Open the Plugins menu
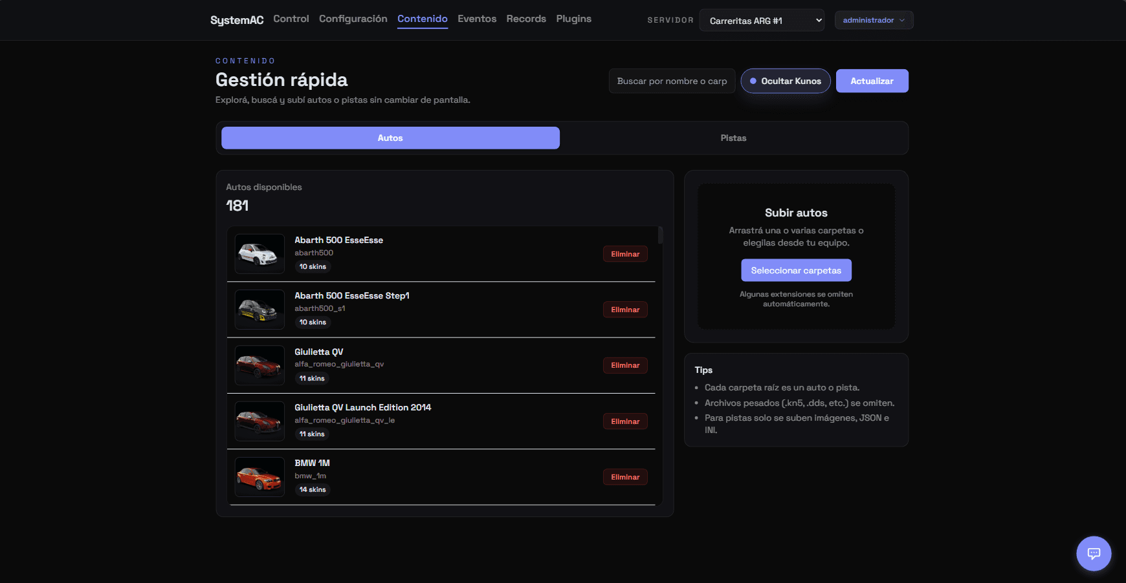 click(x=574, y=19)
